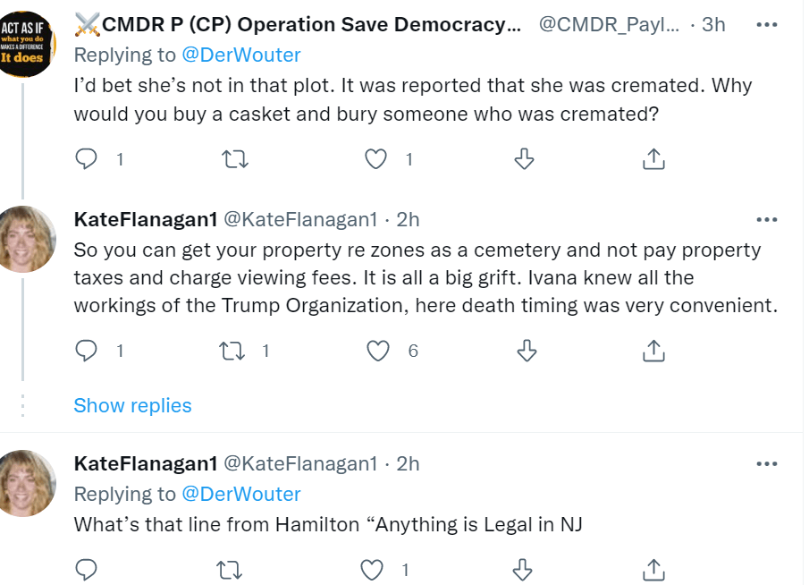Open CMDR P's 'ACT AS IF' avatar
The width and height of the screenshot is (809, 585).
[26, 42]
